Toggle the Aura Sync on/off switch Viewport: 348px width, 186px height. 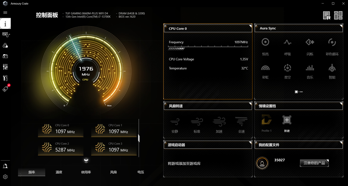(x=299, y=92)
